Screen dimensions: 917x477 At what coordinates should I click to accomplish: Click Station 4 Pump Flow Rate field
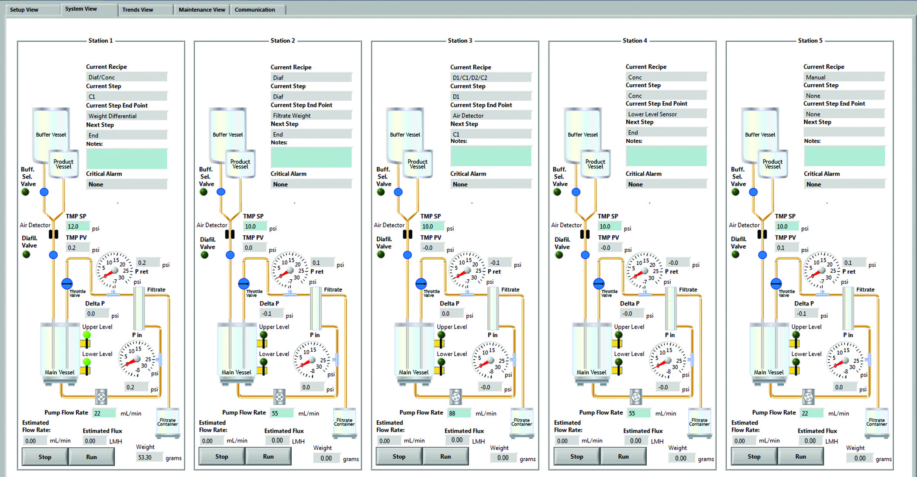coord(638,413)
